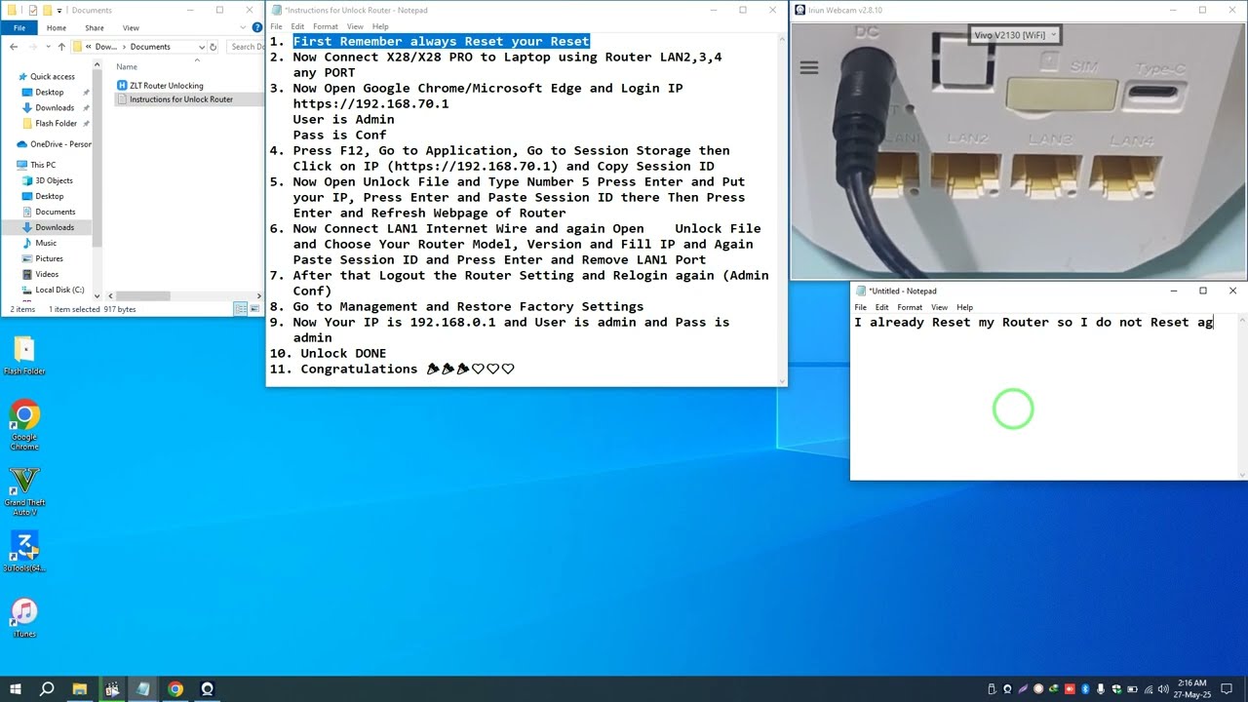This screenshot has height=702, width=1248.
Task: Open File menu in Instructions Notepad
Action: tap(276, 26)
